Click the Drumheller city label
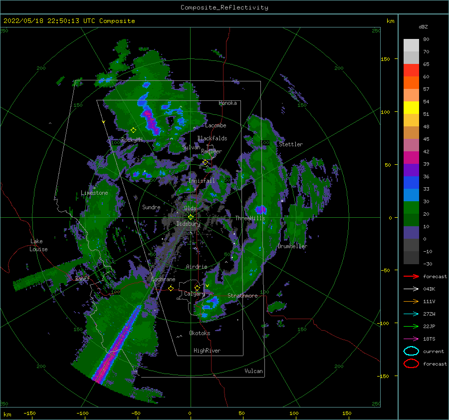 [292, 246]
